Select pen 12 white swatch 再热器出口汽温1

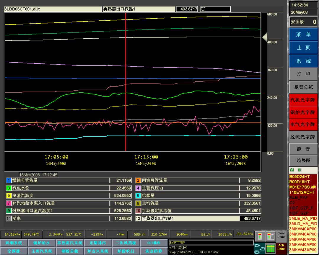click(138, 219)
